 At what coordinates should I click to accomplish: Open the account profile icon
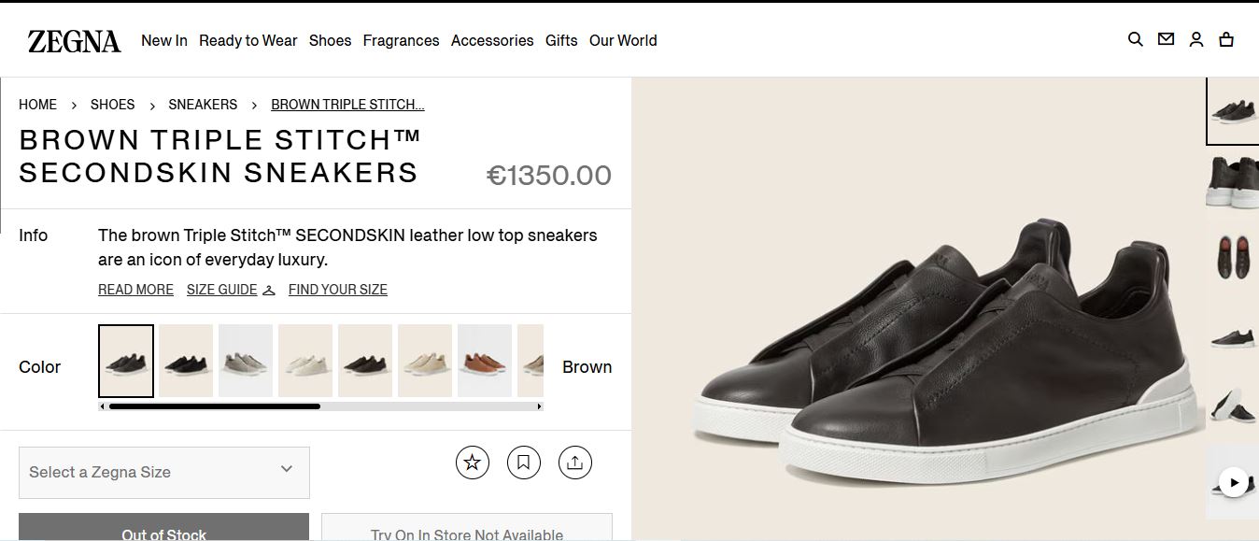(x=1196, y=39)
